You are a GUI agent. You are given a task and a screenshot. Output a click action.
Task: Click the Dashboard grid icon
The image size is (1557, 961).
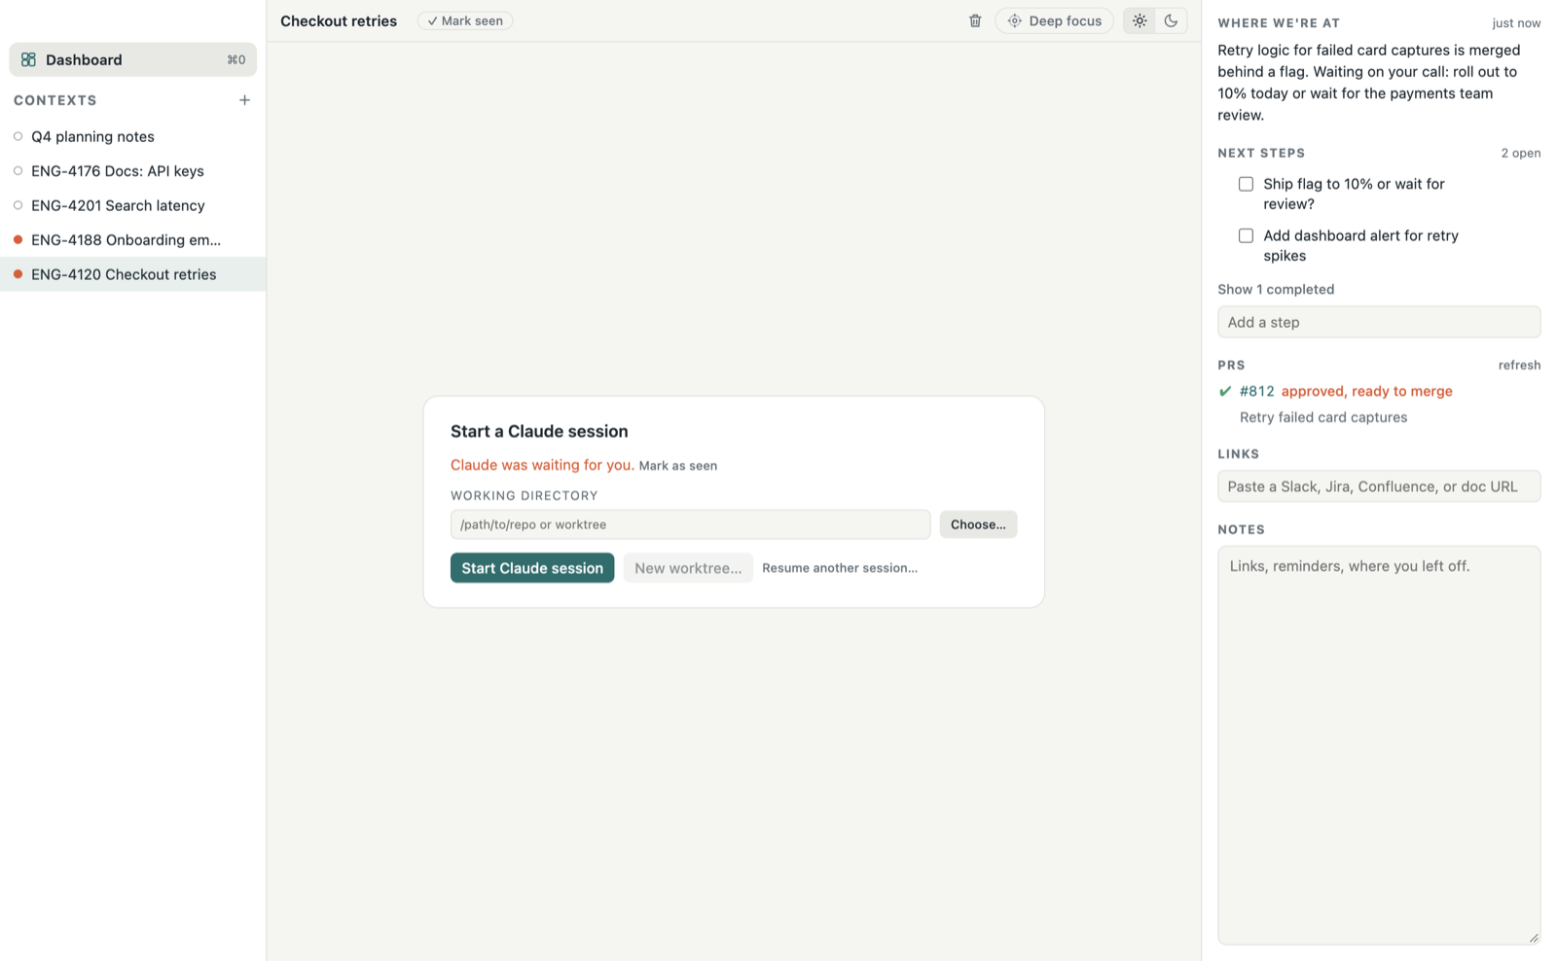point(28,59)
